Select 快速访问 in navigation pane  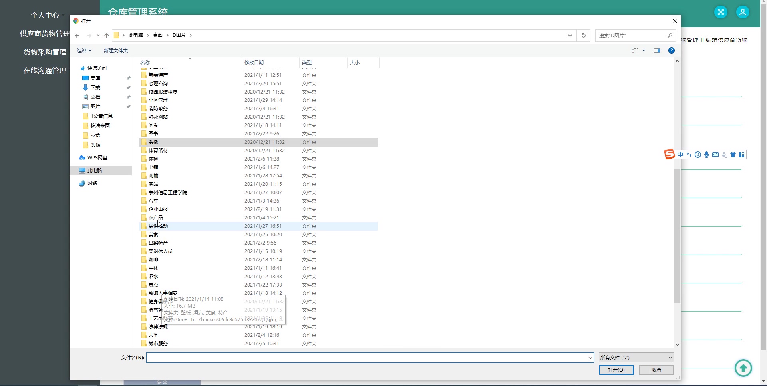tap(97, 68)
